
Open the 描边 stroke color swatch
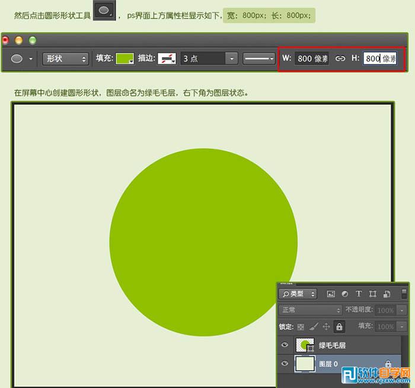pos(167,59)
